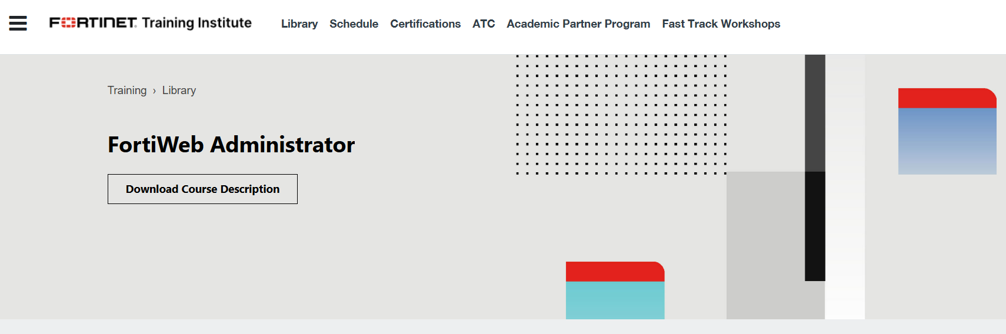This screenshot has width=1006, height=334.
Task: Open Academic Partner Program page
Action: click(578, 24)
